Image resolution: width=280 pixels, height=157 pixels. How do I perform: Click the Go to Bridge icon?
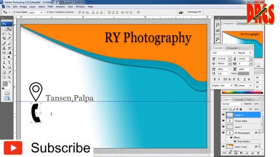181,12
